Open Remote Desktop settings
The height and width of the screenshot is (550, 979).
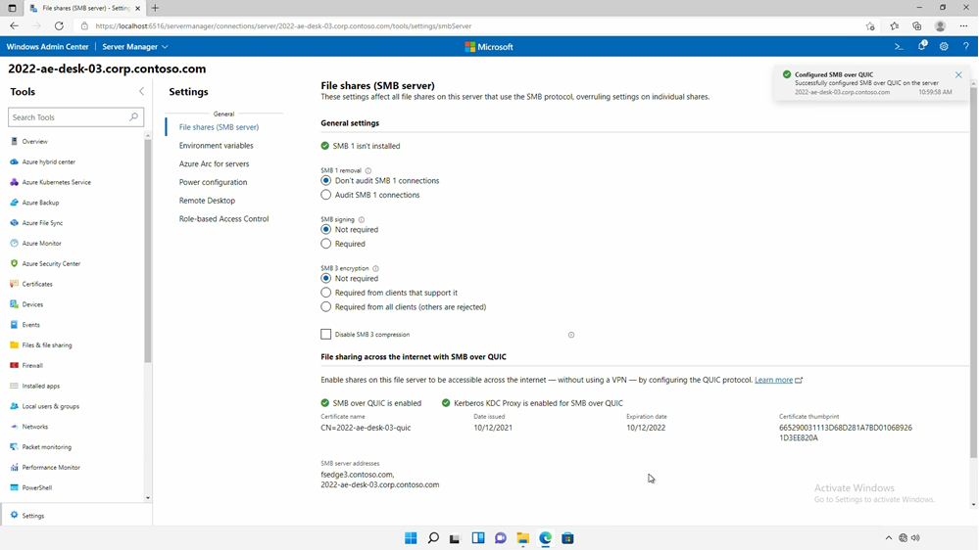pyautogui.click(x=208, y=201)
